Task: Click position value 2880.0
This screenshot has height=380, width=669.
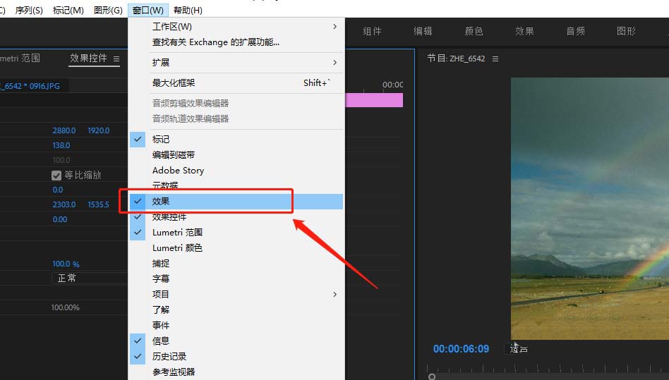Action: tap(64, 130)
